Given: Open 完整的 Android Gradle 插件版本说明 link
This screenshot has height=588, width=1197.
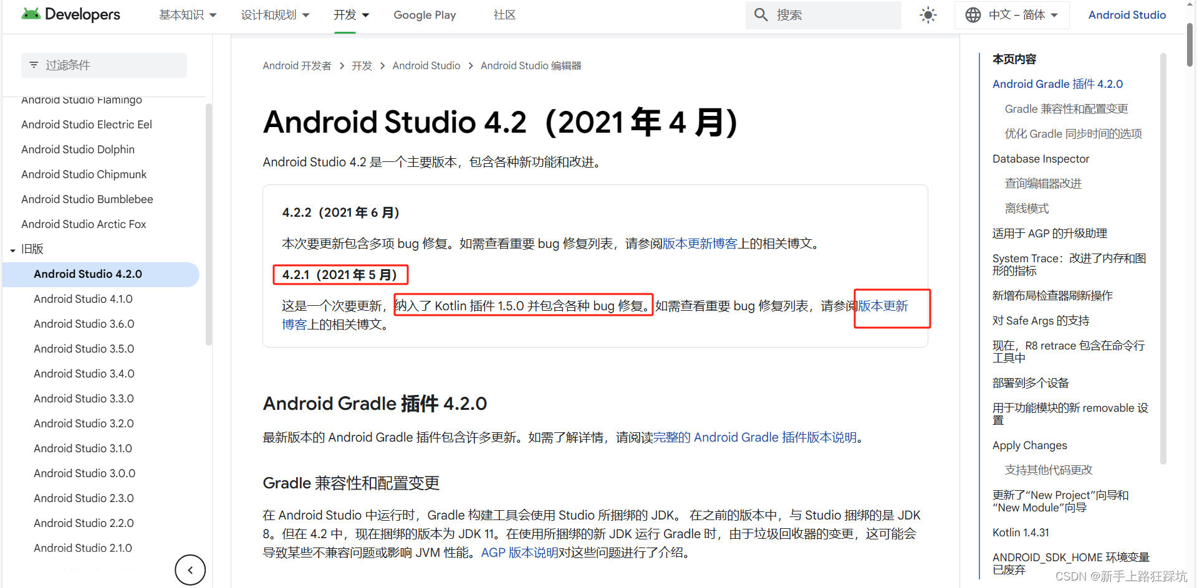Looking at the screenshot, I should pyautogui.click(x=755, y=437).
